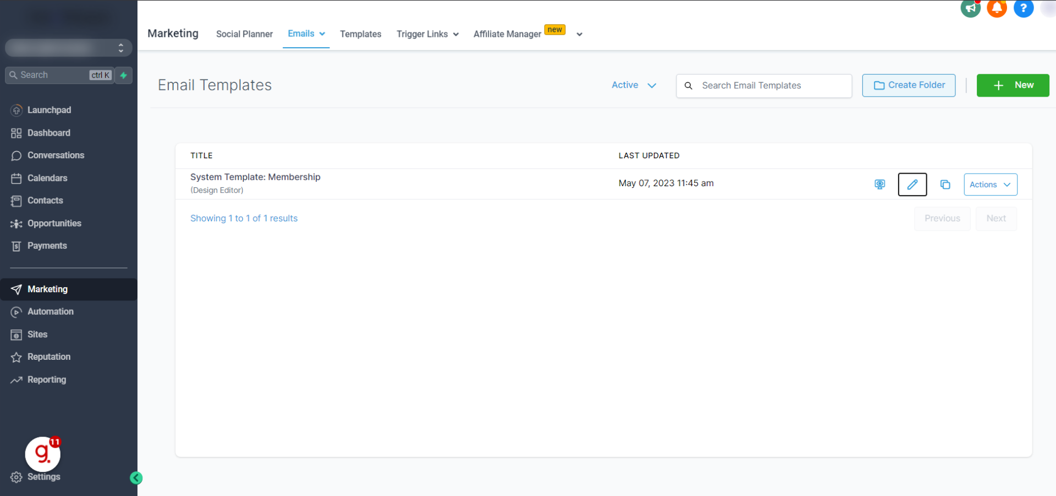Expand the Emails tab dropdown arrow
Image resolution: width=1056 pixels, height=496 pixels.
point(322,34)
